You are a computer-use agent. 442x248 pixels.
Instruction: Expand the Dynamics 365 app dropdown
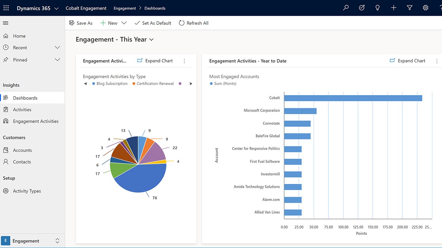click(57, 8)
